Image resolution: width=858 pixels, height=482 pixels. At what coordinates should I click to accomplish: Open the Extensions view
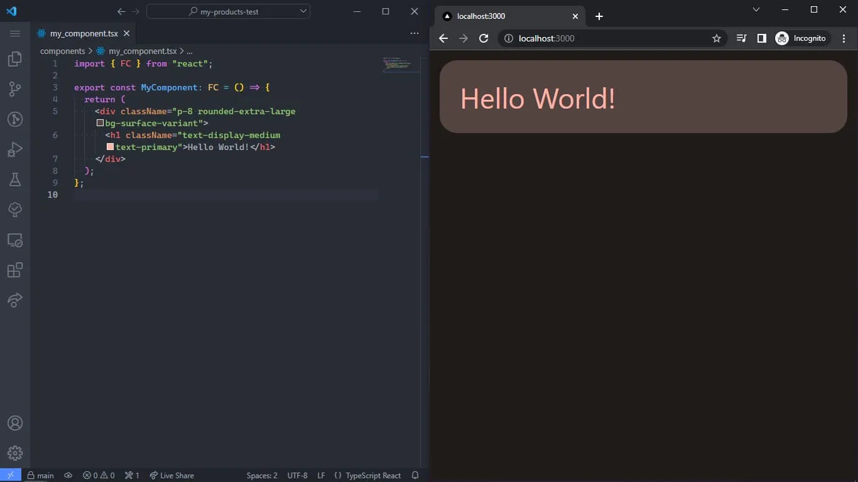coord(14,270)
